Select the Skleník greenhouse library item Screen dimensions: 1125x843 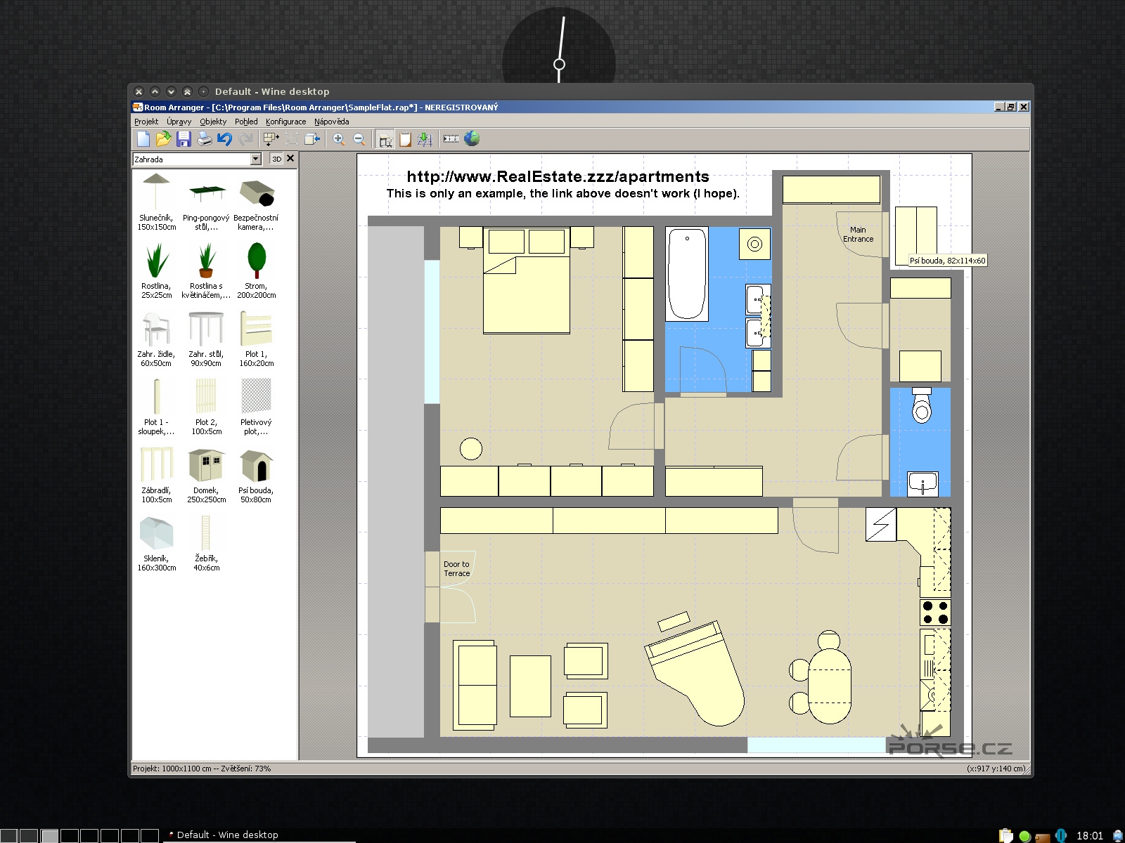point(156,533)
